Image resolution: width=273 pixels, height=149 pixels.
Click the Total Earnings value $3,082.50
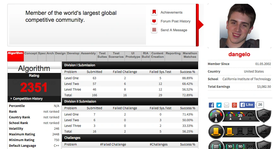(x=264, y=86)
